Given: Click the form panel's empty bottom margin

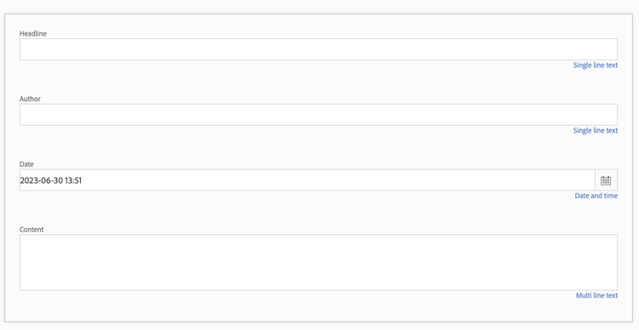Looking at the screenshot, I should [x=319, y=311].
